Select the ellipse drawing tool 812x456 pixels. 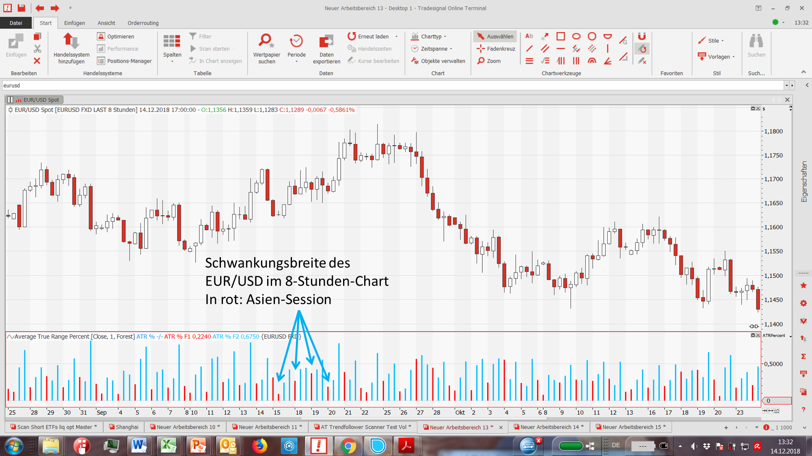[576, 36]
